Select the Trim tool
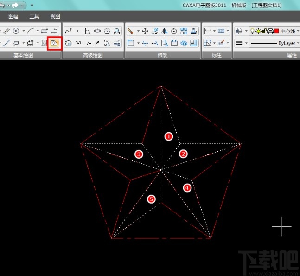Viewport: 300px width, 276px height. point(145,43)
